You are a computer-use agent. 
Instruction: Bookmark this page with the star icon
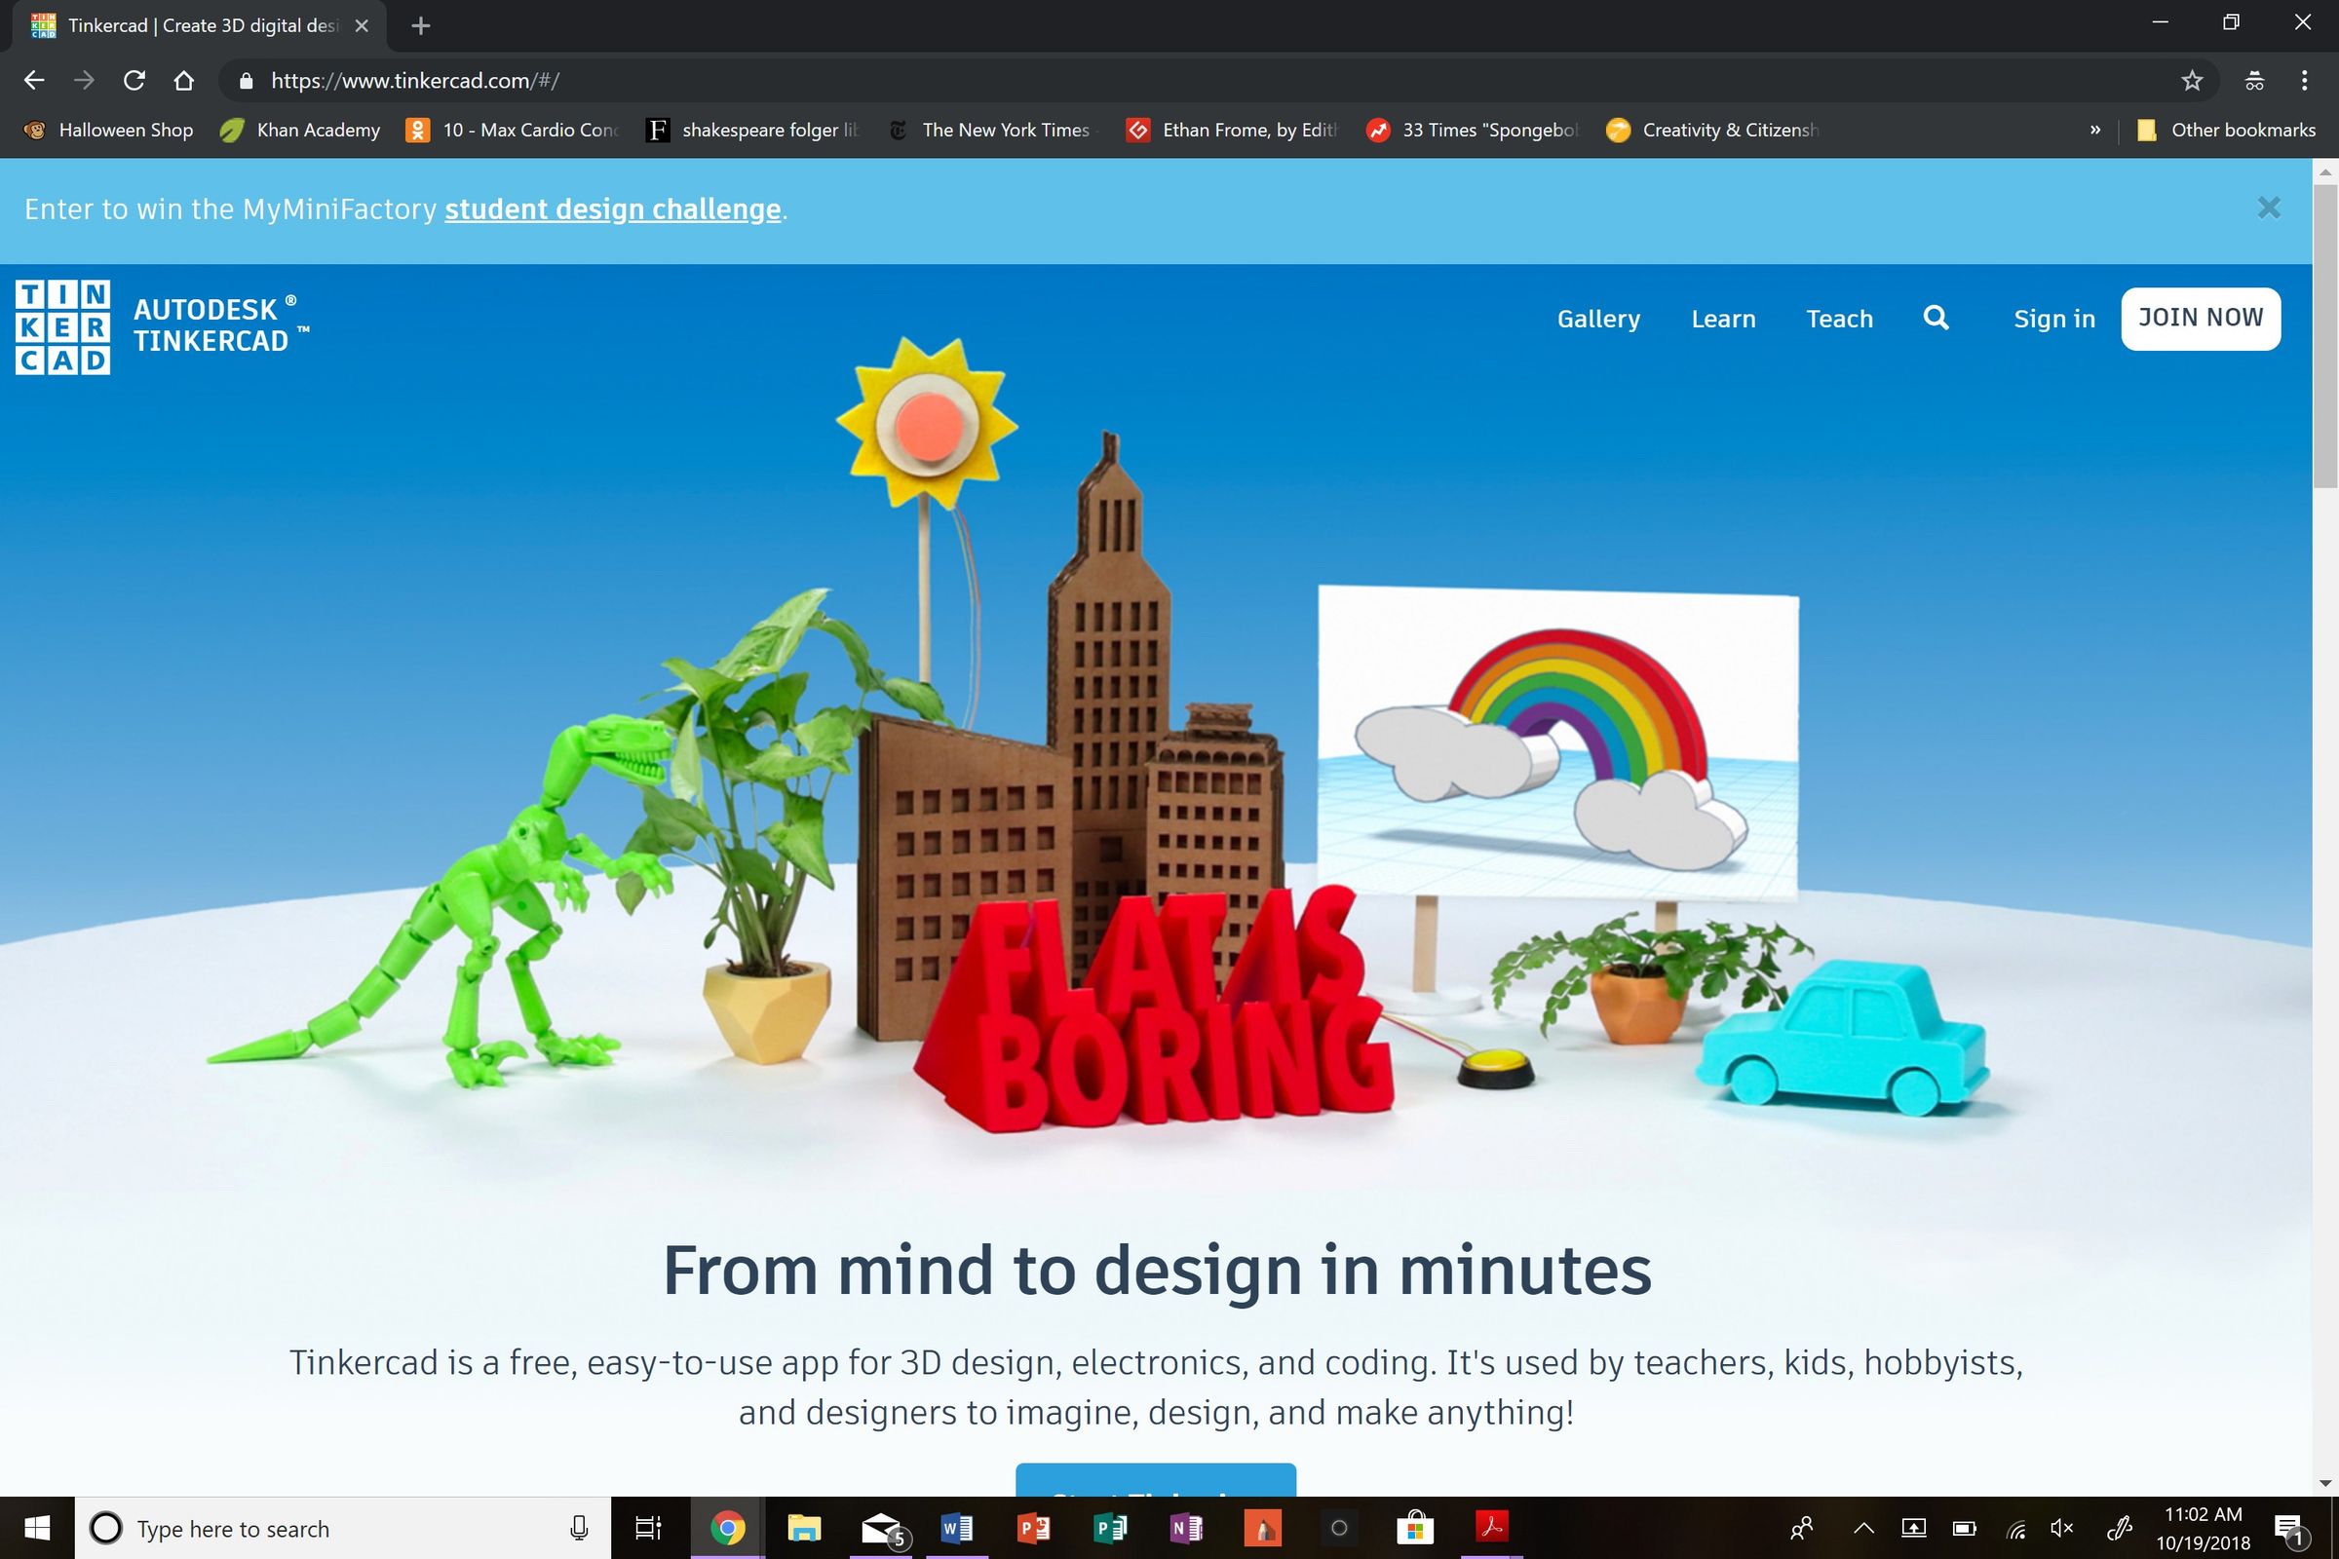pyautogui.click(x=2192, y=81)
